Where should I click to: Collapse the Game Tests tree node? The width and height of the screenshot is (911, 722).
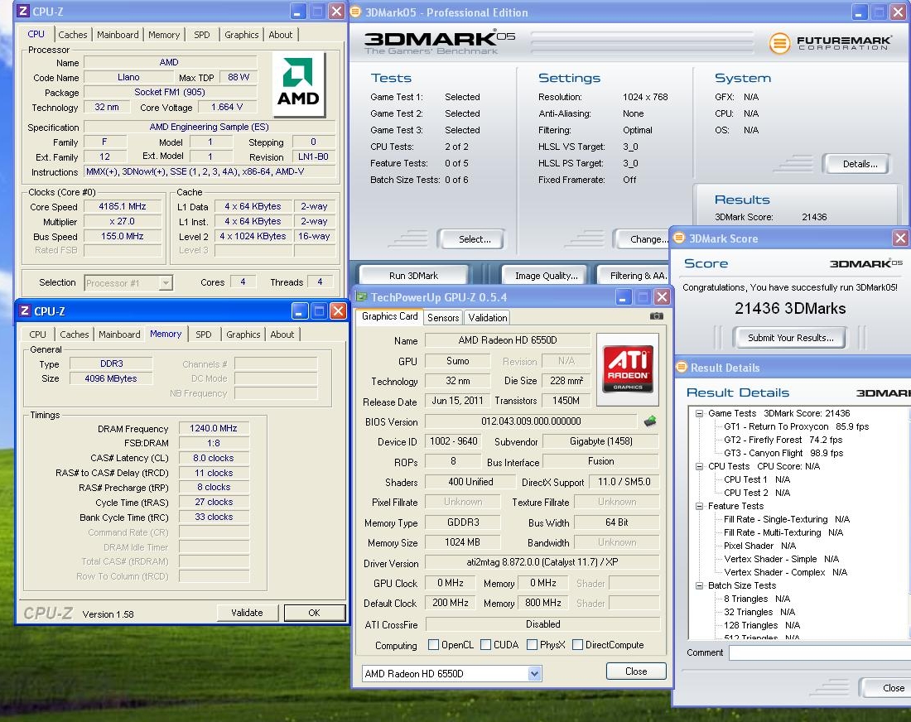click(700, 413)
